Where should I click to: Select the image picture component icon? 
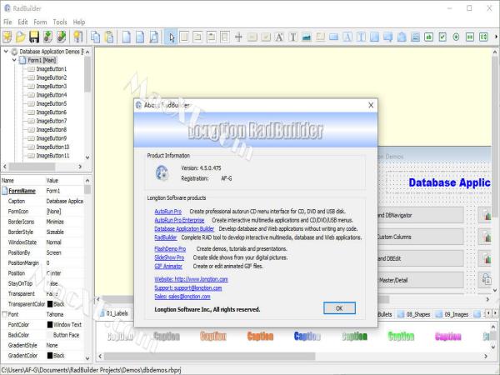(x=307, y=37)
